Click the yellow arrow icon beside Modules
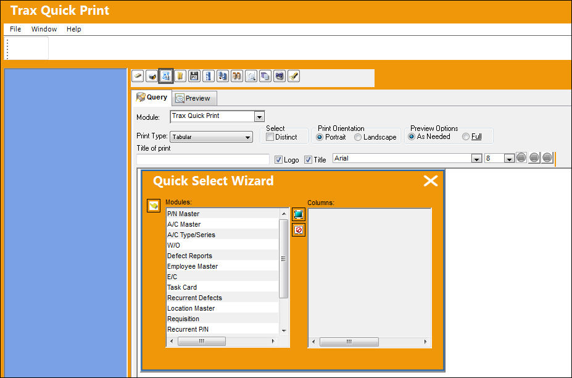 (x=154, y=206)
